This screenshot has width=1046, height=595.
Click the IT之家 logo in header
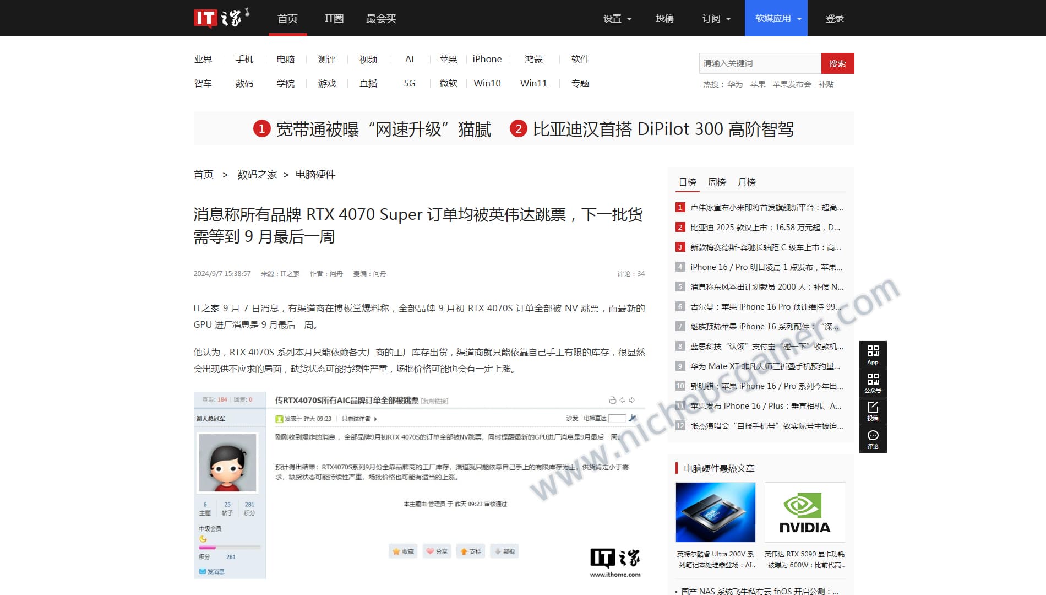(221, 18)
